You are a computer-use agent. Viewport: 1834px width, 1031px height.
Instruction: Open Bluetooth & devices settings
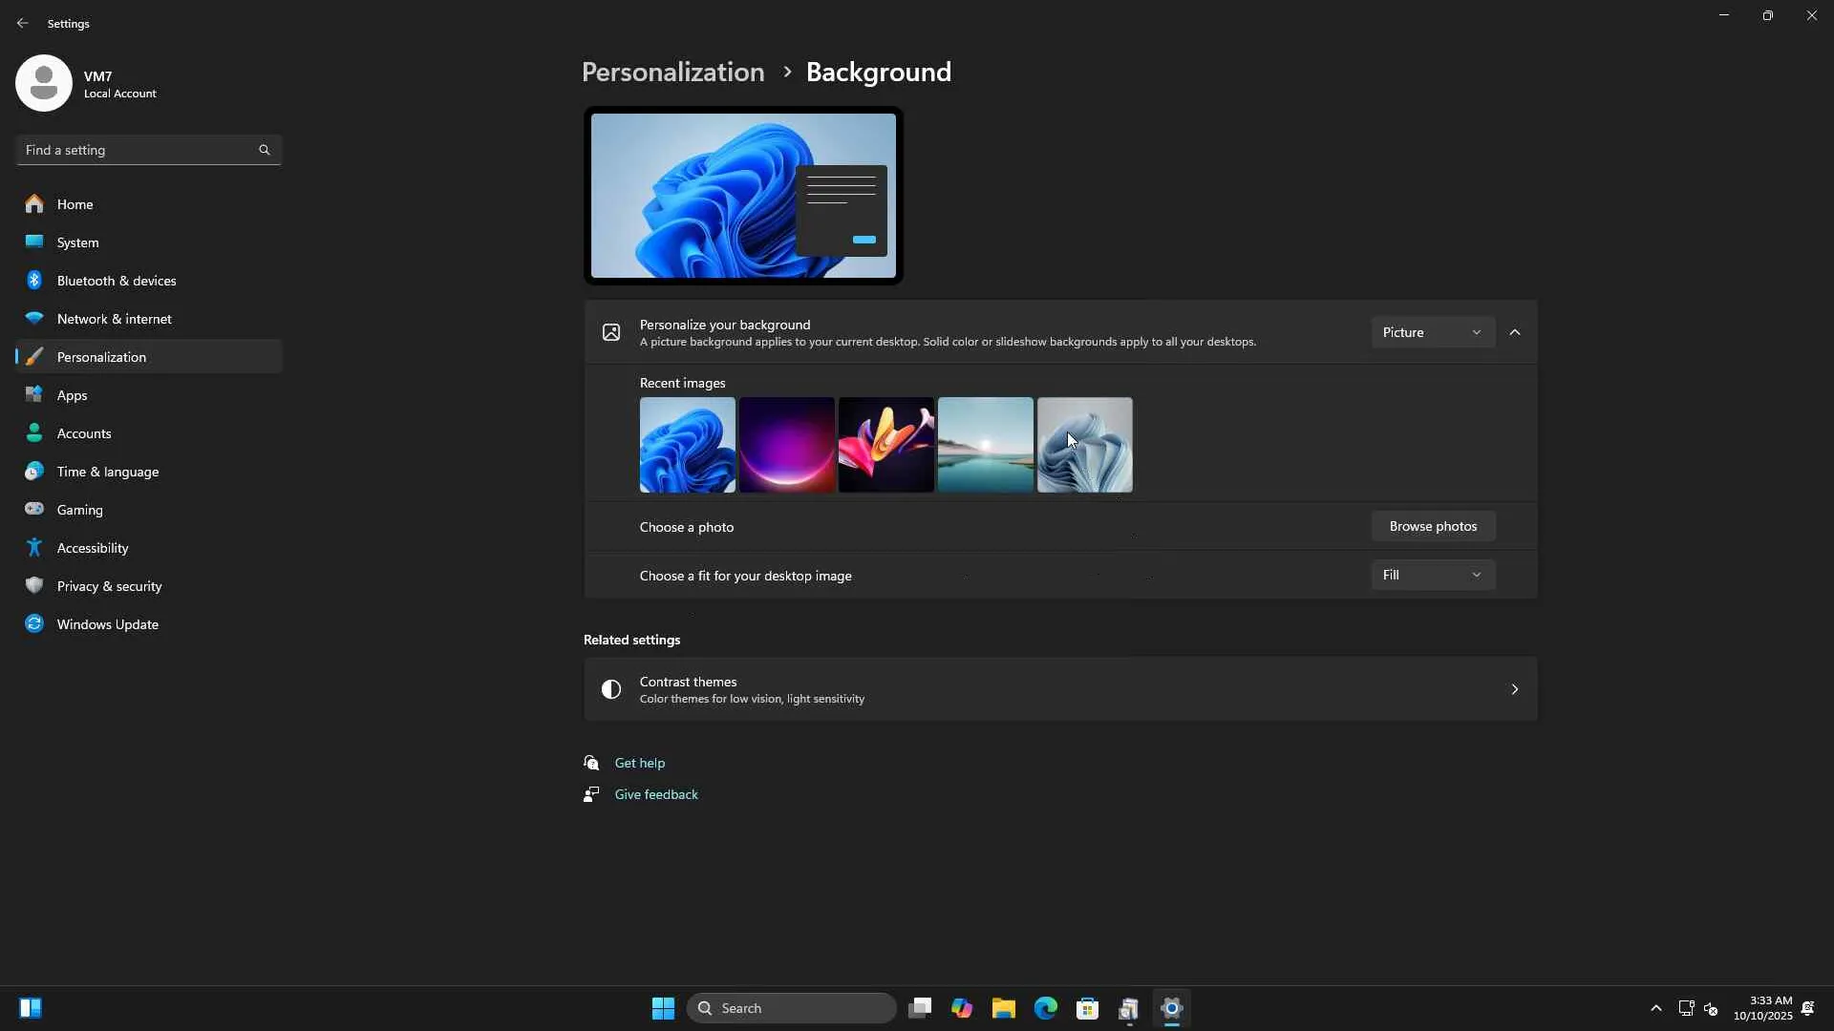click(117, 281)
